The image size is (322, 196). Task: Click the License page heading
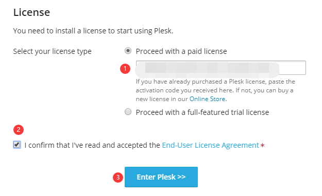(x=31, y=12)
